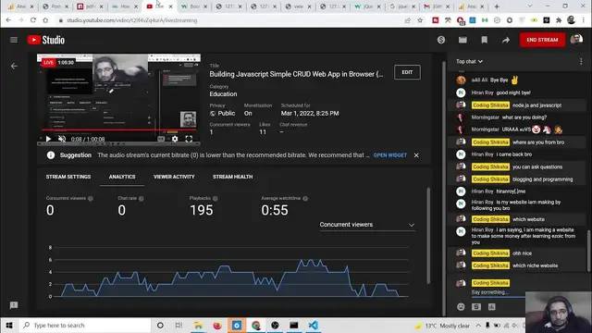
Task: Click the Chat rate help icon
Action: (141, 199)
